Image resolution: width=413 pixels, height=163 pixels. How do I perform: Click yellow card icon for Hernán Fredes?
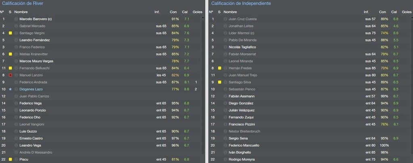(x=219, y=68)
